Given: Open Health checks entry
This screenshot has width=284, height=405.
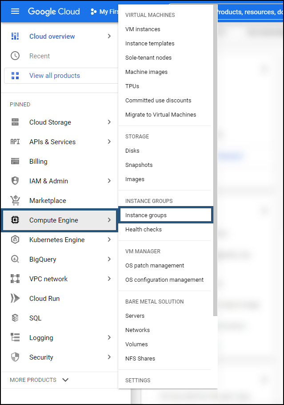Looking at the screenshot, I should click(144, 229).
